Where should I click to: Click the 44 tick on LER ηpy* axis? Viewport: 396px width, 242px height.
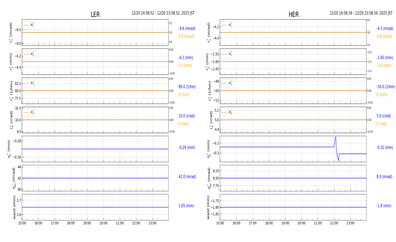[x=19, y=167]
